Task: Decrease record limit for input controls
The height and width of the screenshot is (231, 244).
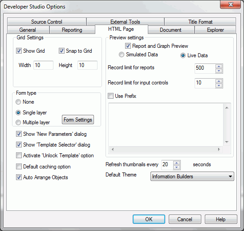Action: [x=219, y=85]
